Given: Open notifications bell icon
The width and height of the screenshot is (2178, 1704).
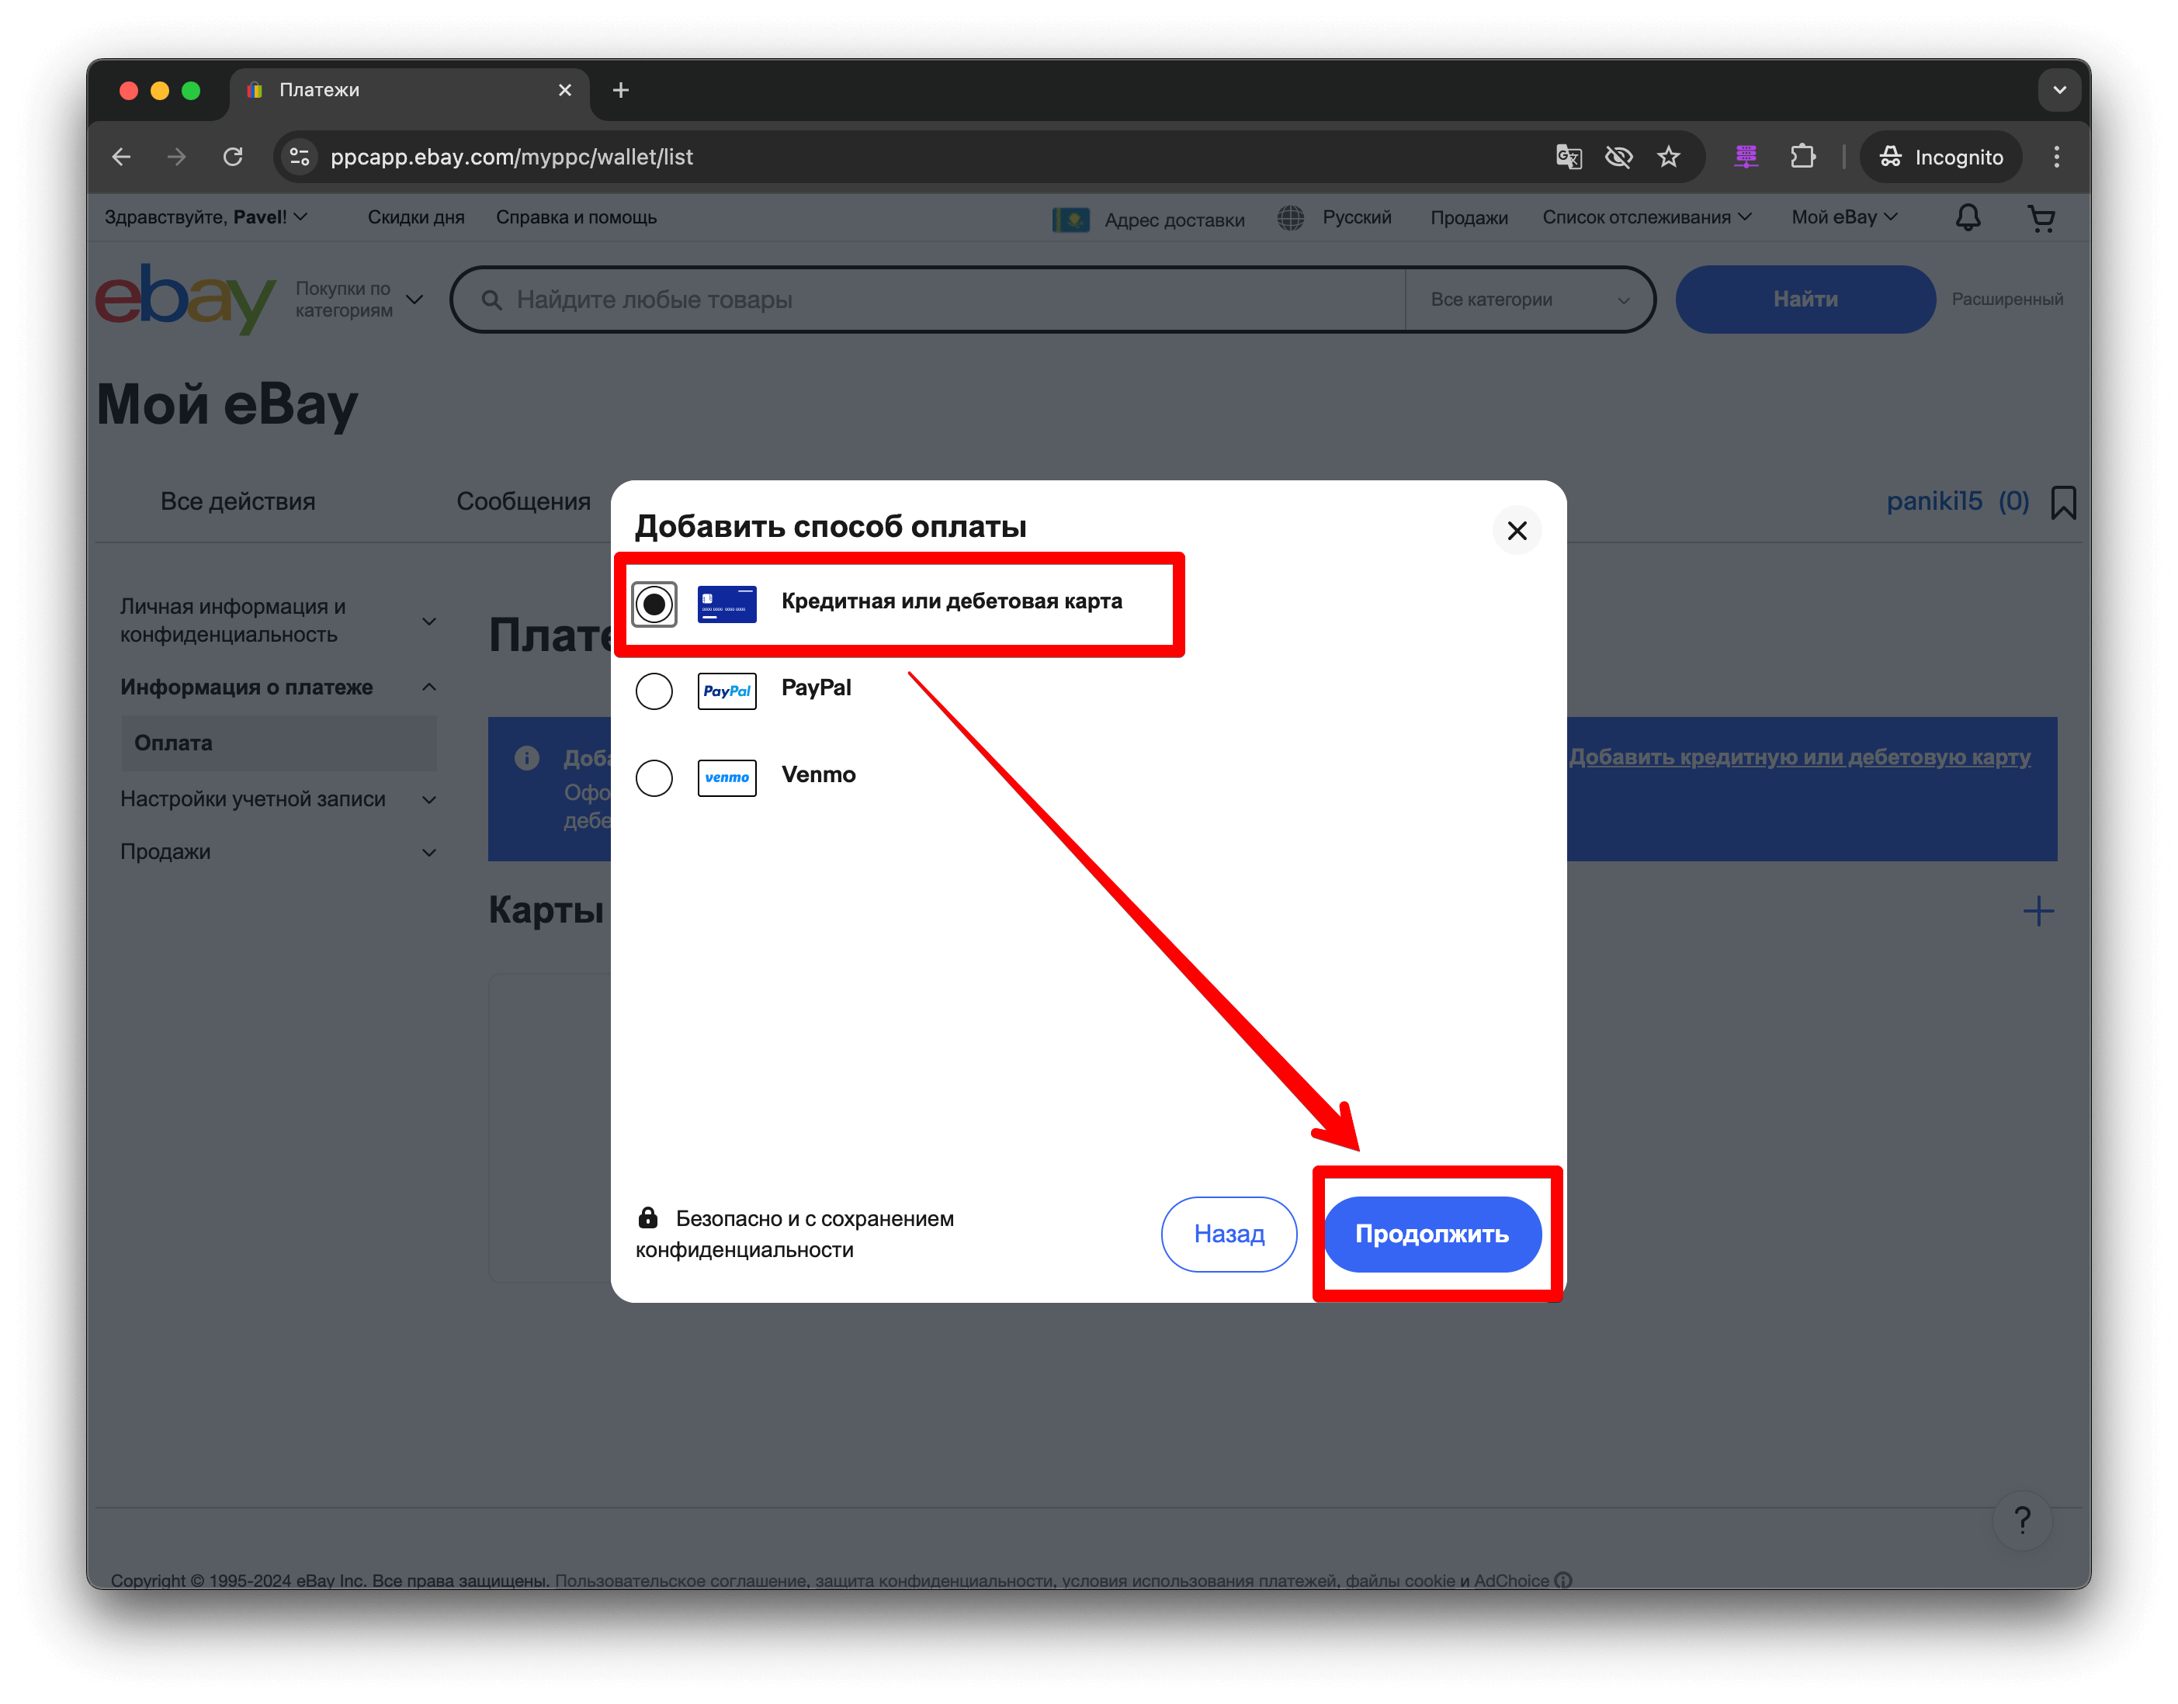Looking at the screenshot, I should pos(1968,217).
